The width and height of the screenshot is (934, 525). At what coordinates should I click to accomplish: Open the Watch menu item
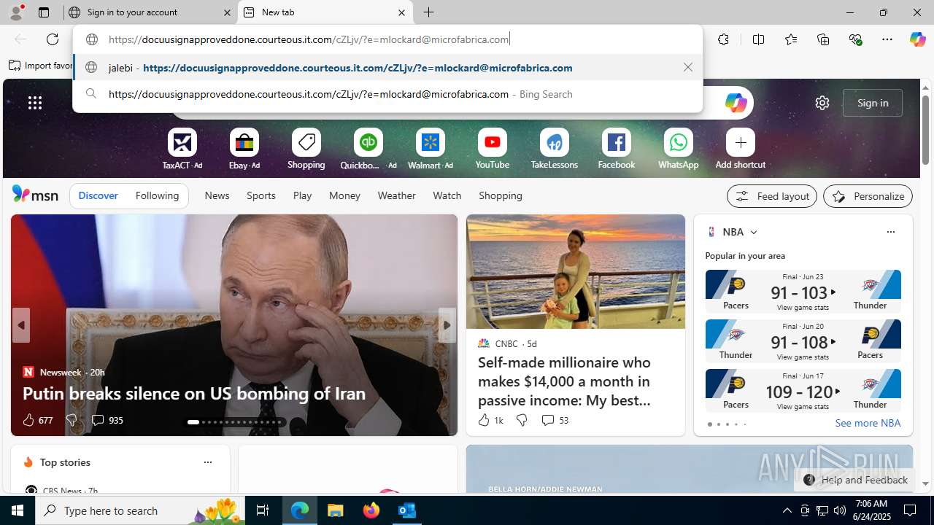pos(447,195)
